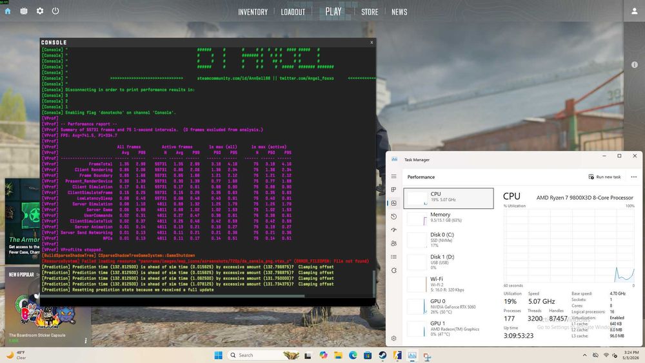
Task: Go to the game home screen icon
Action: tap(7, 11)
